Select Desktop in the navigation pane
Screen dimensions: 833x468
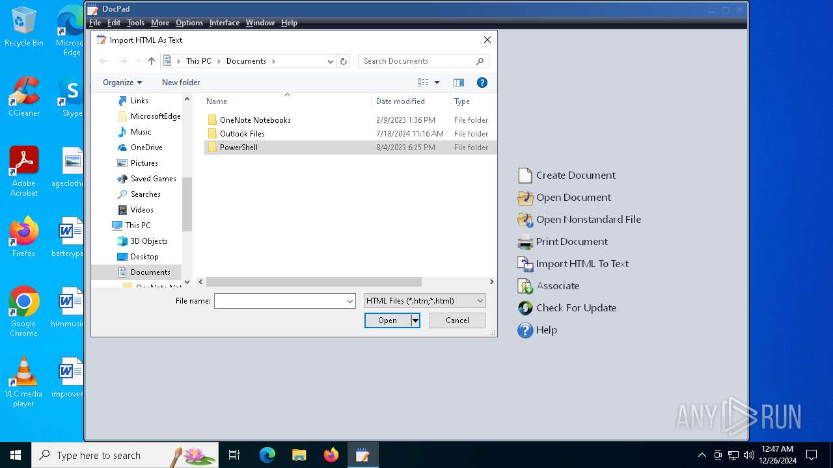[144, 257]
